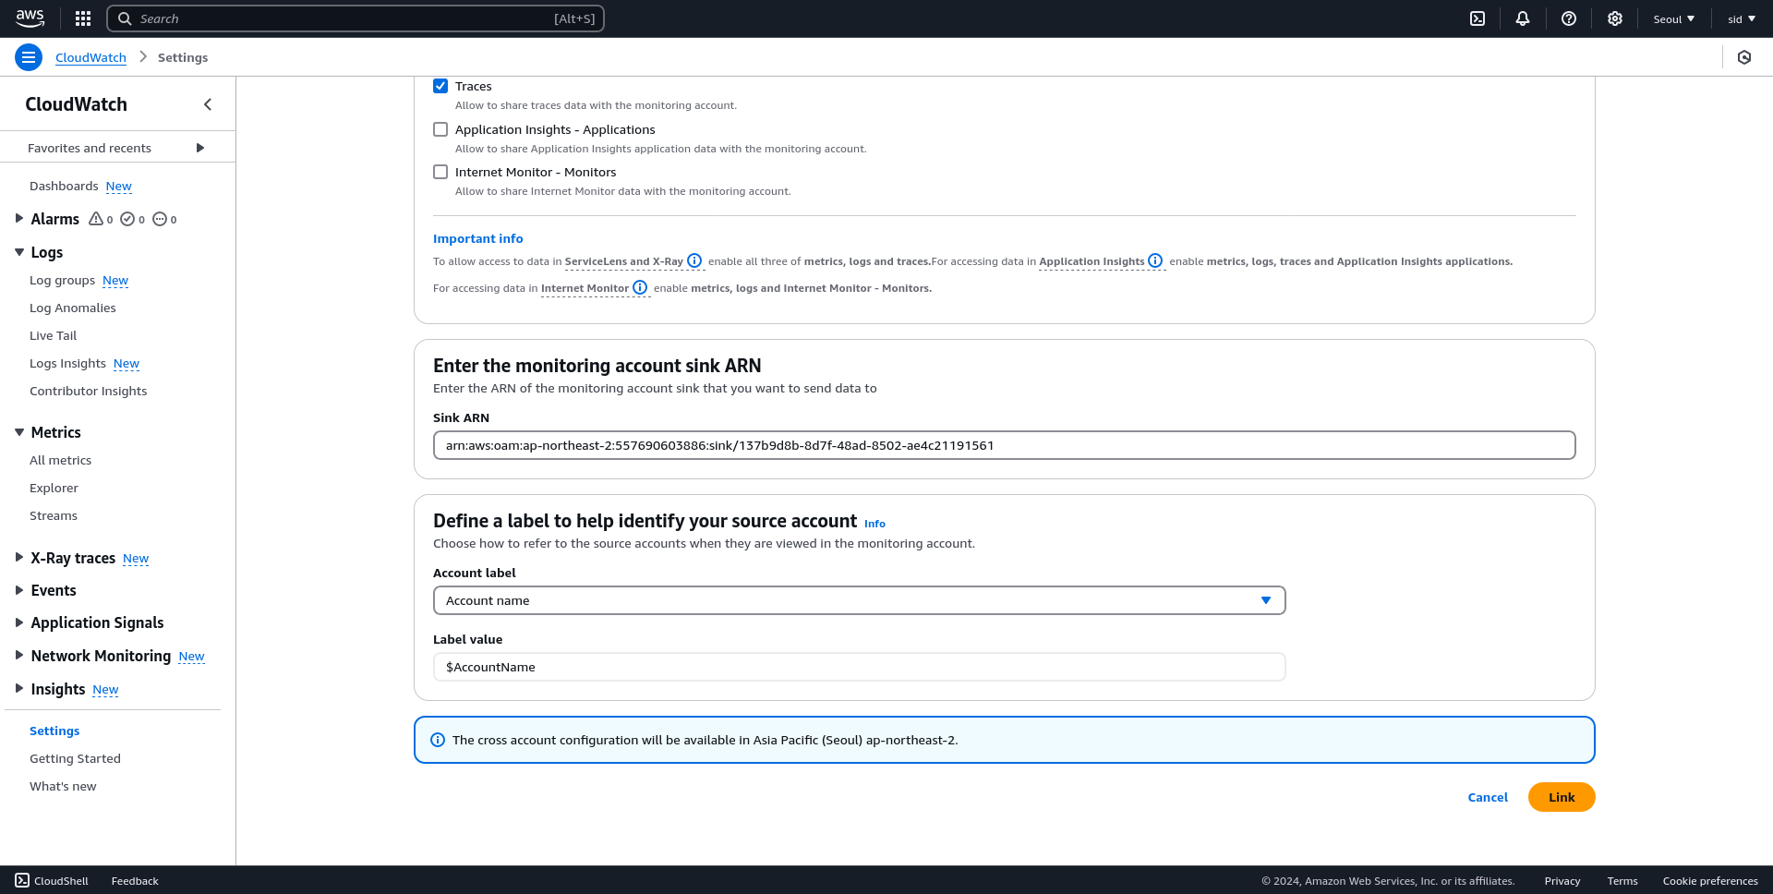The image size is (1773, 894).
Task: Click the search magnifier icon
Action: (x=125, y=18)
